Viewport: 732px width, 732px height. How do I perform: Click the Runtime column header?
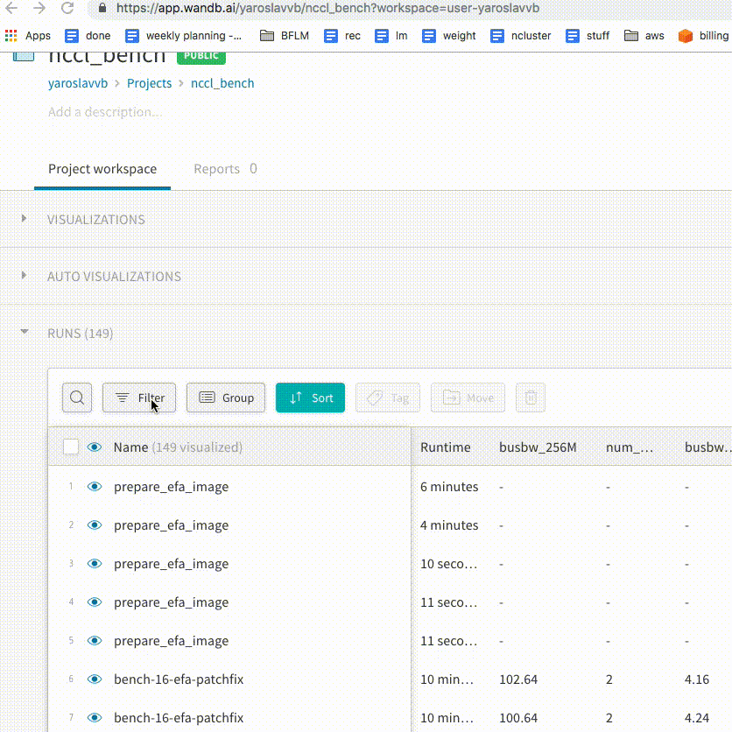coord(446,447)
